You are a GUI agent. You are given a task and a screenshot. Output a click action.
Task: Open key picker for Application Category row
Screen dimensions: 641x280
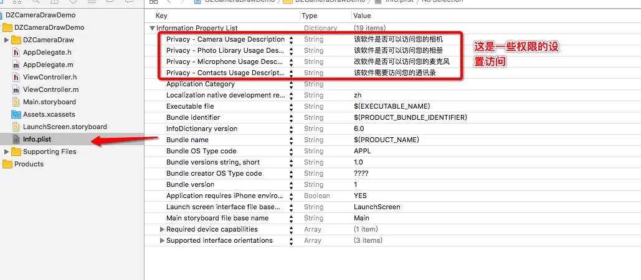[291, 84]
